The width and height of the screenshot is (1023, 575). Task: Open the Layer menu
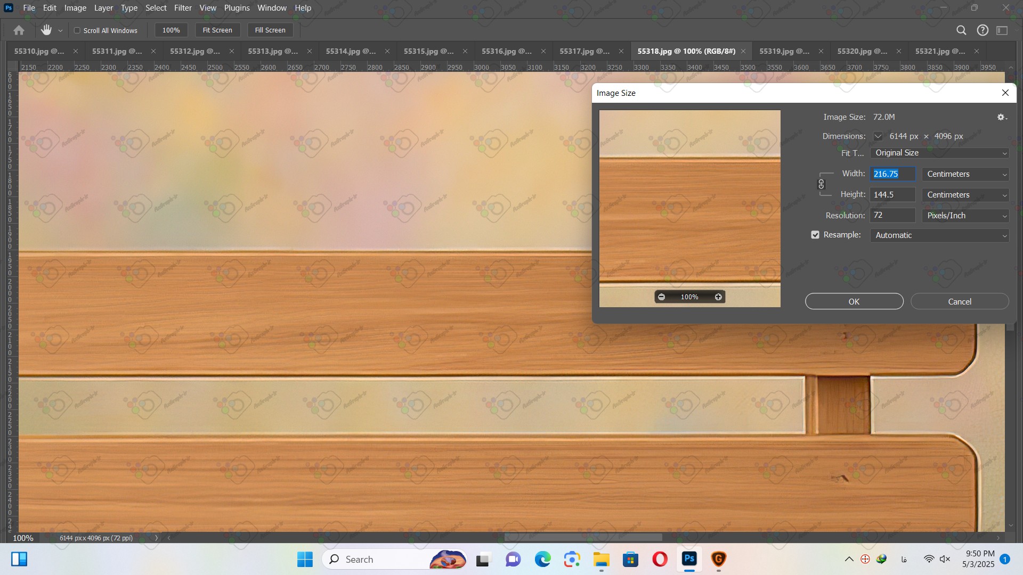[x=103, y=8]
